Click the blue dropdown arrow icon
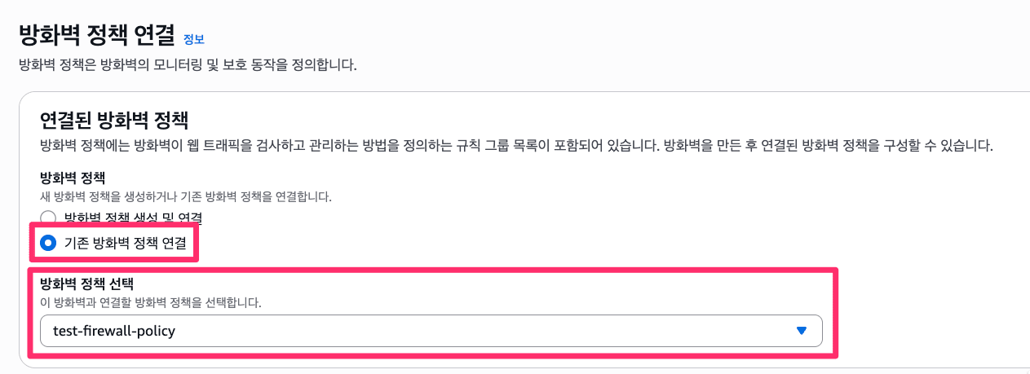 pyautogui.click(x=801, y=331)
